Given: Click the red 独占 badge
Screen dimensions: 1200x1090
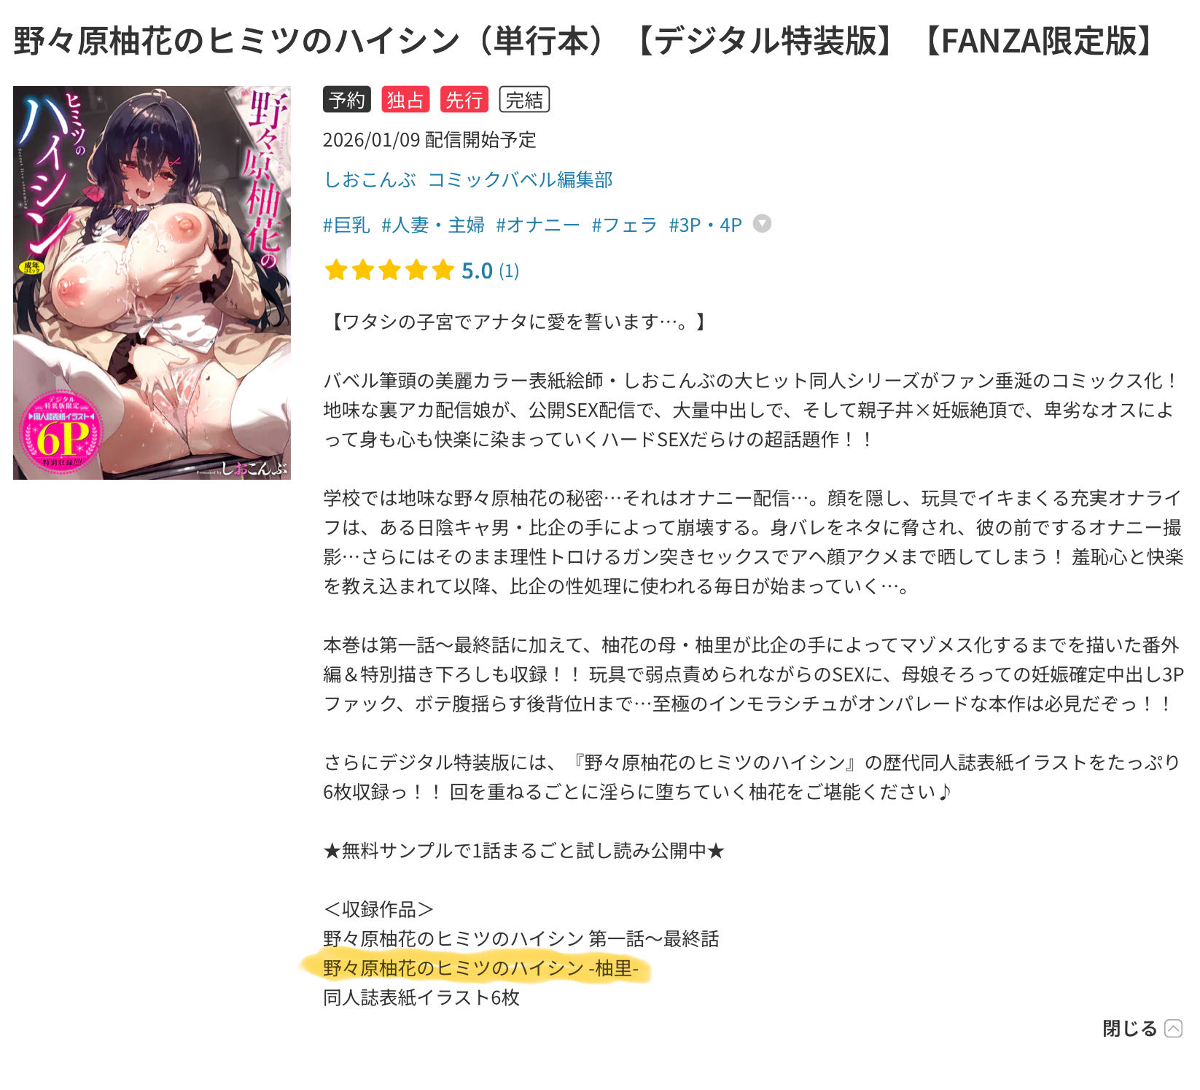Looking at the screenshot, I should tap(405, 100).
